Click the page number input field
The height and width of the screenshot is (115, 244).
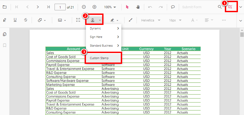60,7
